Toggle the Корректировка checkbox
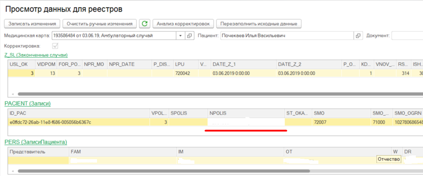 pyautogui.click(x=55, y=46)
